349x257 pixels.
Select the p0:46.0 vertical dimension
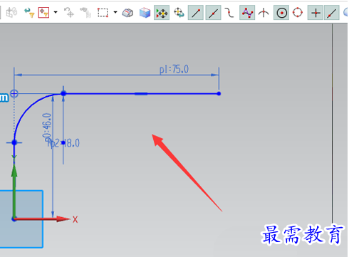47,127
